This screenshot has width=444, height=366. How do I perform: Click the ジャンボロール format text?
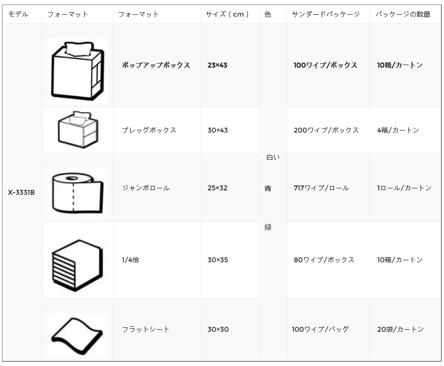(x=146, y=188)
